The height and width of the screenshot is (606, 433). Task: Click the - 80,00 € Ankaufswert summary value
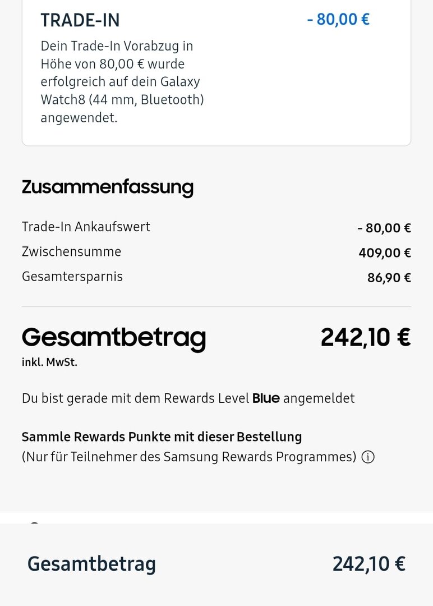tap(384, 228)
